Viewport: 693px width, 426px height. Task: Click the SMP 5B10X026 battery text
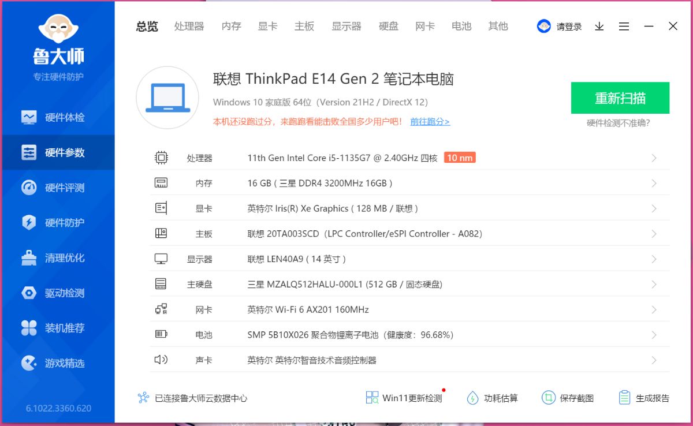[x=351, y=335]
